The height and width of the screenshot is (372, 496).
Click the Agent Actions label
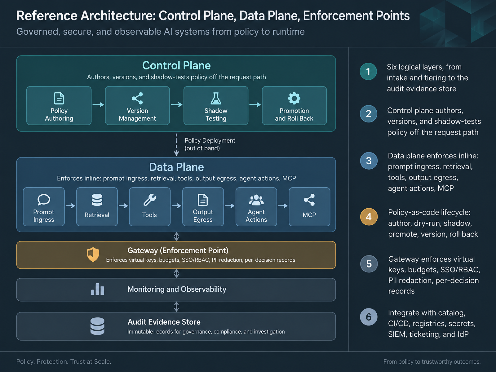pos(256,216)
